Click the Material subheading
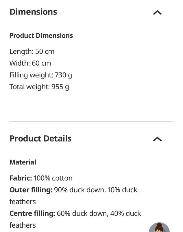Viewport: 183px width, 232px height. (x=23, y=162)
